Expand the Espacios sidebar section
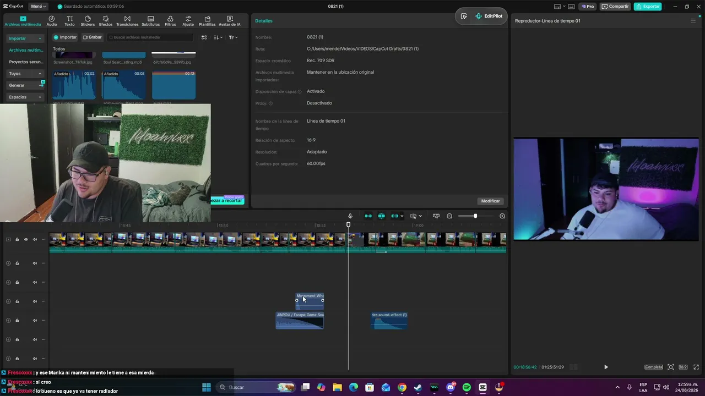Image resolution: width=705 pixels, height=396 pixels. [25, 97]
